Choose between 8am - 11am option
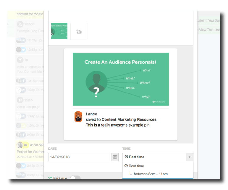228x190 pixels. point(150,174)
